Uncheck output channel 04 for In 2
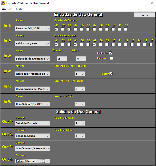 click(75, 44)
